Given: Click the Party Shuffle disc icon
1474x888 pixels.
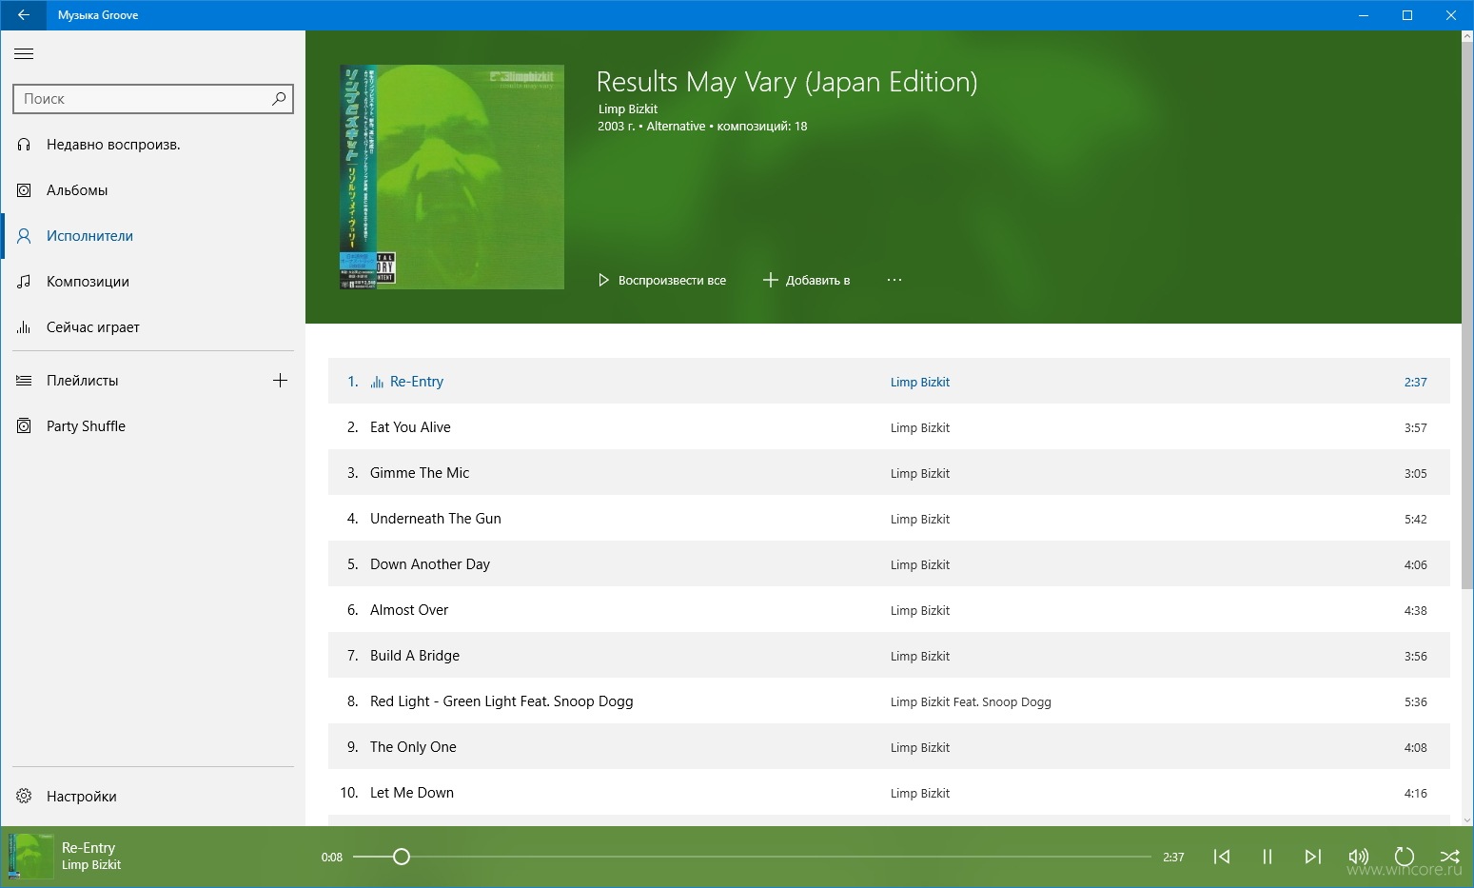Looking at the screenshot, I should point(25,426).
